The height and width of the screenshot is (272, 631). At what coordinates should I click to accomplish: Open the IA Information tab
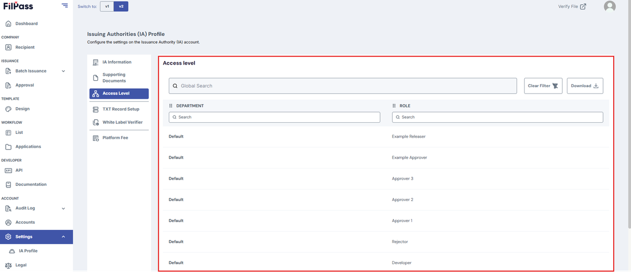coord(119,62)
